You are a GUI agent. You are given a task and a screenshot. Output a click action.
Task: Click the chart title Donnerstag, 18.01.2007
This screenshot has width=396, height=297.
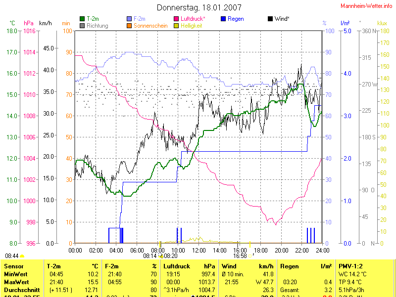(199, 7)
